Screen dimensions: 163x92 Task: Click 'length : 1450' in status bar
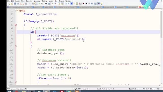pyautogui.click(x=77, y=89)
